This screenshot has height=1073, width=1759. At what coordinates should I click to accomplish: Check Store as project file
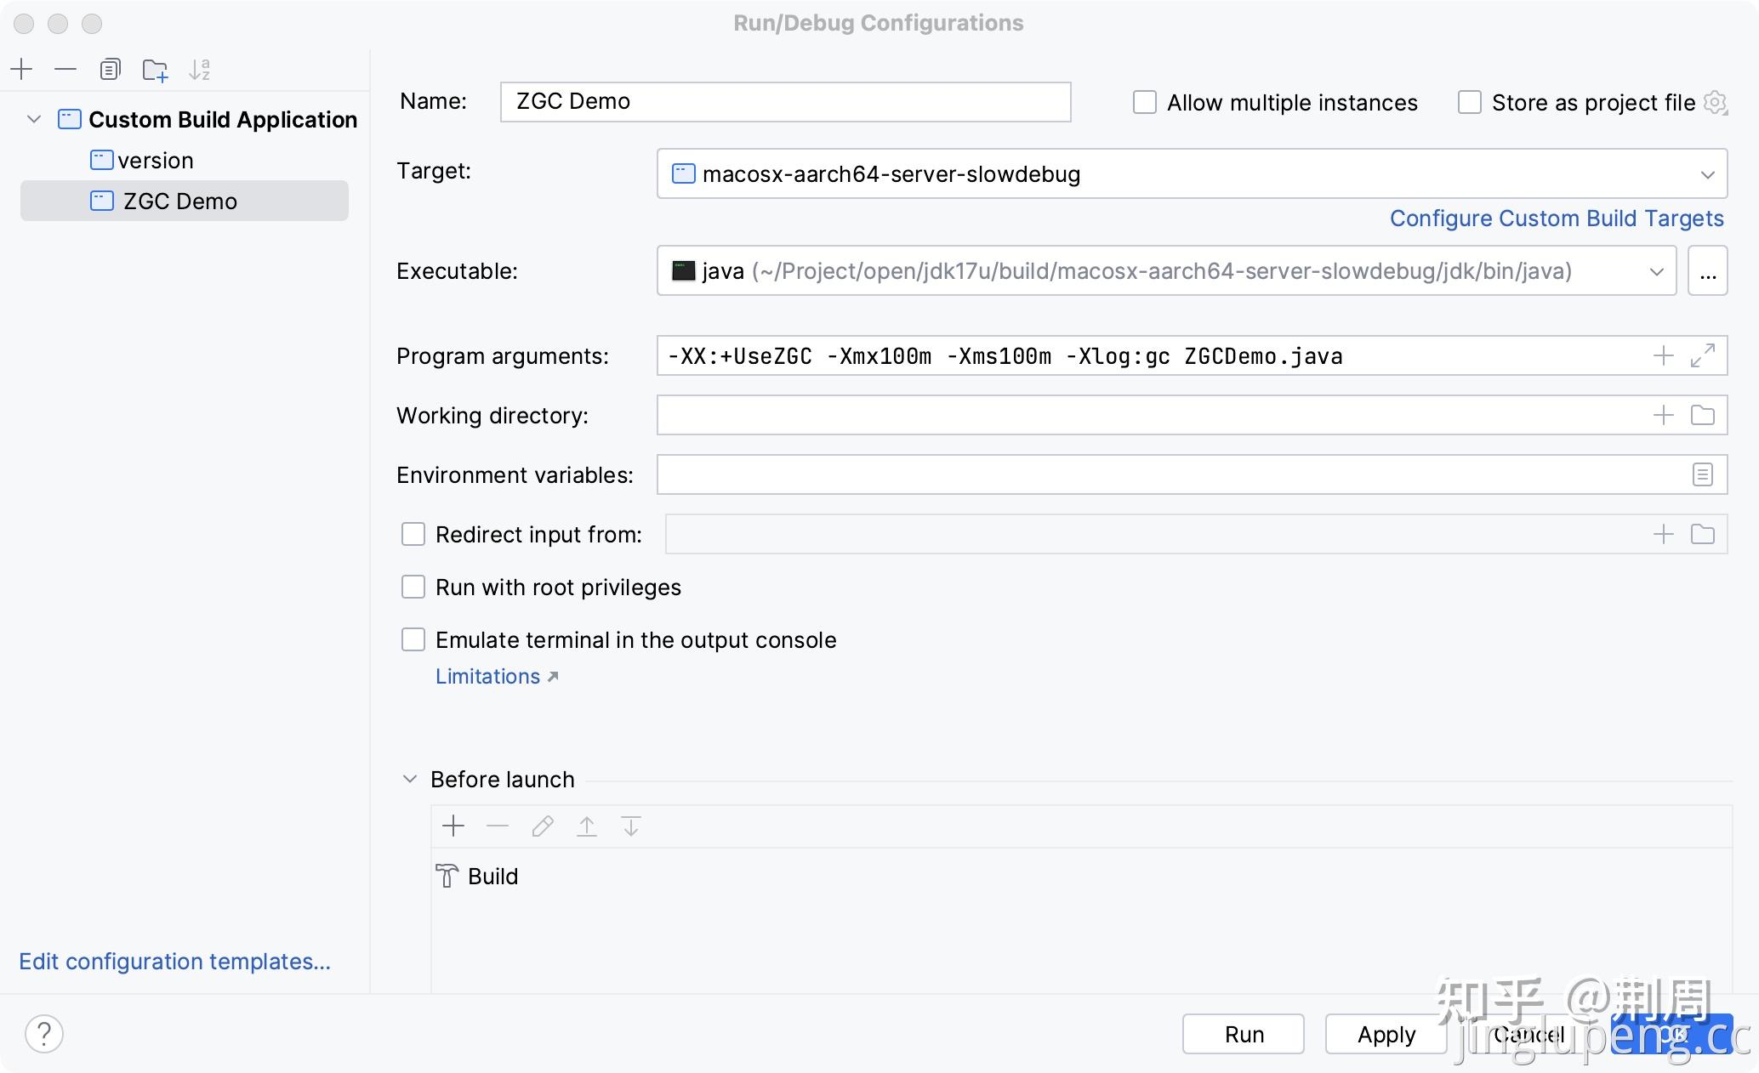coord(1470,103)
